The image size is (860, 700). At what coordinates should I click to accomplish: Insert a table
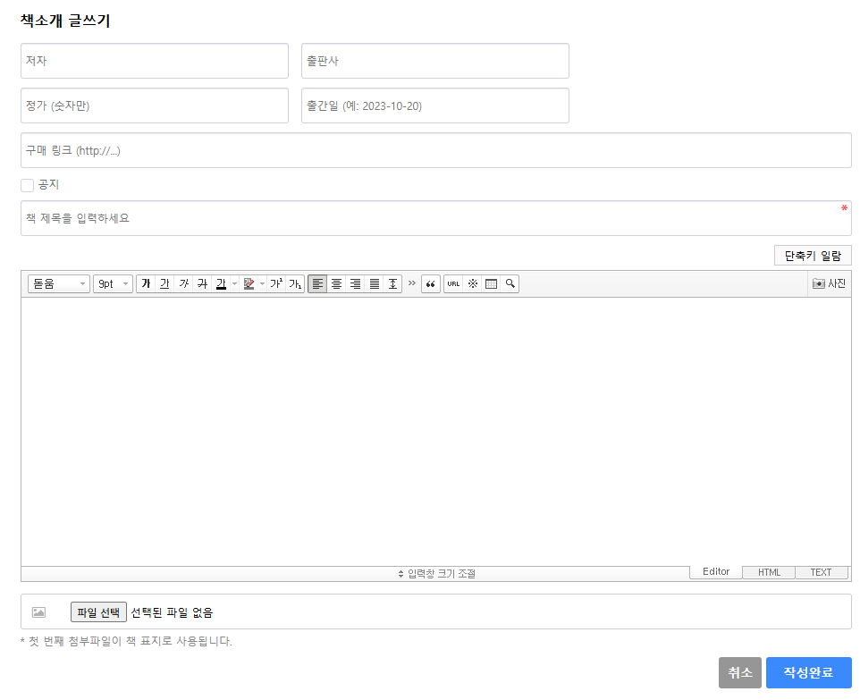[492, 283]
